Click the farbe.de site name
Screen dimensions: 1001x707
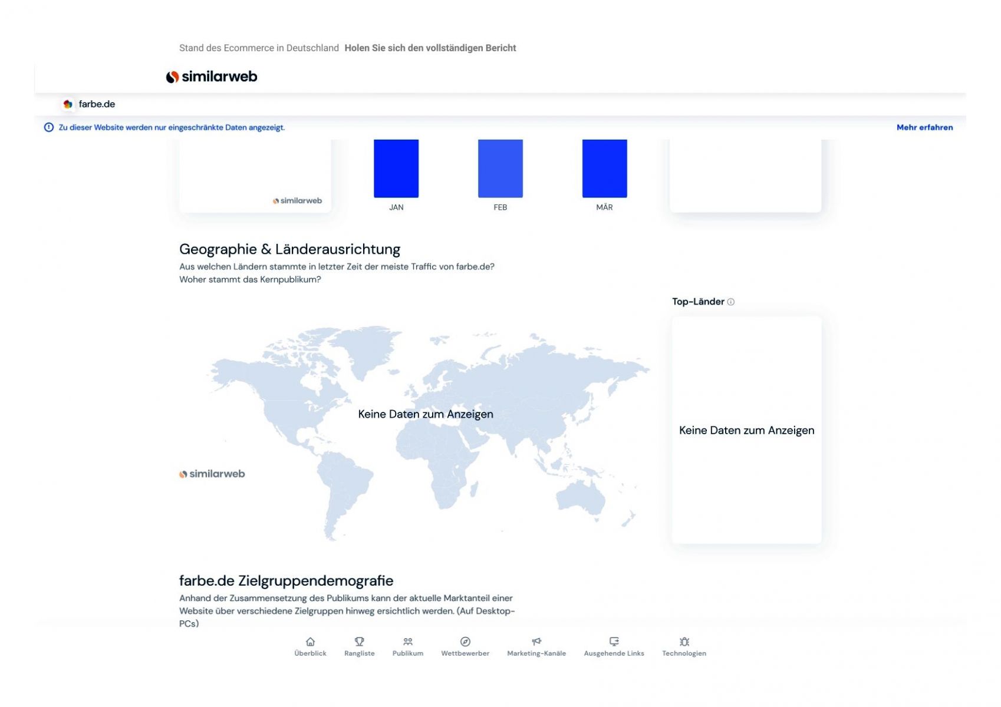pos(97,104)
